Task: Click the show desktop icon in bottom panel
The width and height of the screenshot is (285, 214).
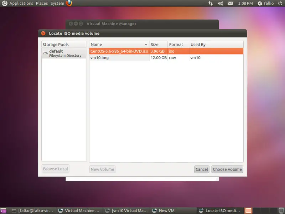Action: (3, 210)
